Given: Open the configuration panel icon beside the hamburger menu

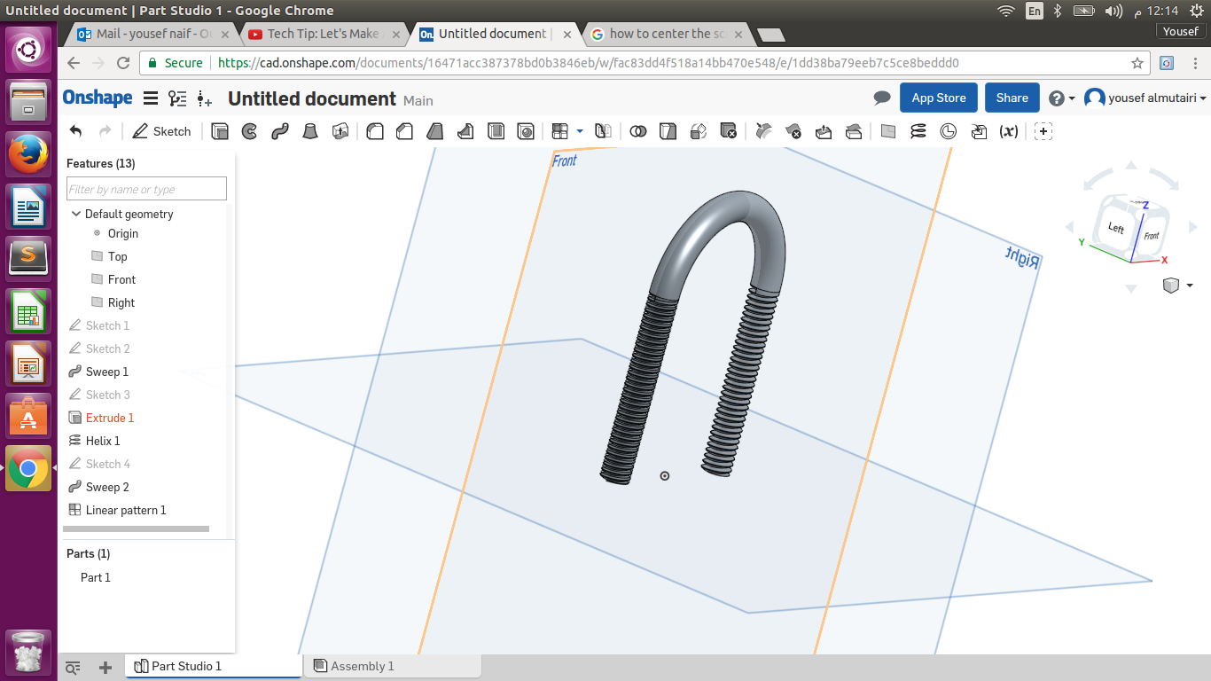Looking at the screenshot, I should [x=178, y=98].
